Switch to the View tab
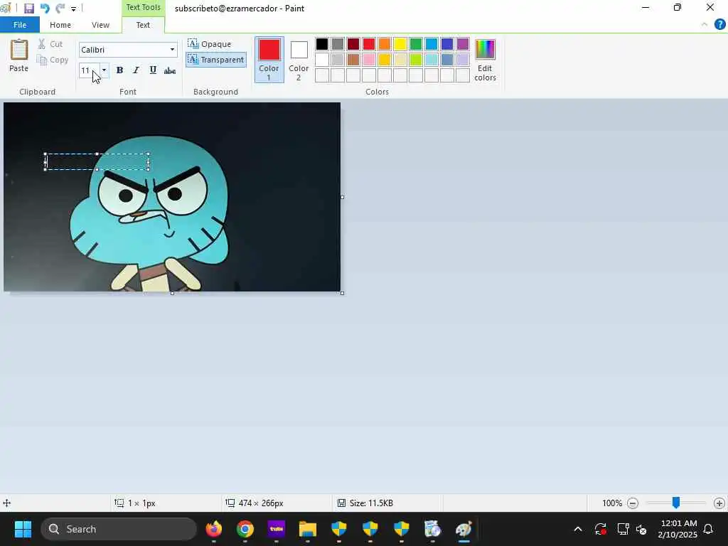The height and width of the screenshot is (546, 728). [x=100, y=25]
